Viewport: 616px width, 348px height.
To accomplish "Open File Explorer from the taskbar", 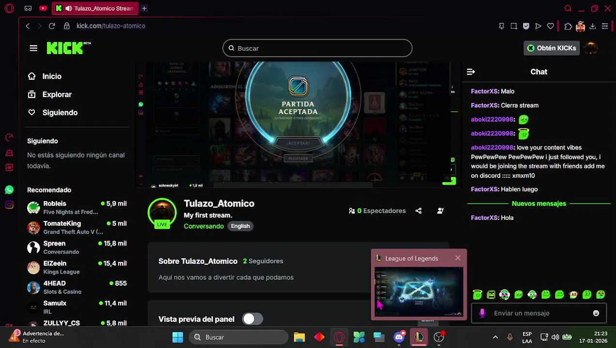I will 299,337.
